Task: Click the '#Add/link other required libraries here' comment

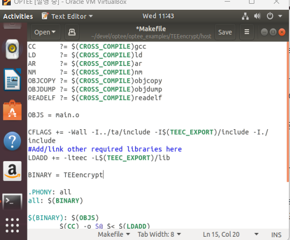Action: point(105,149)
